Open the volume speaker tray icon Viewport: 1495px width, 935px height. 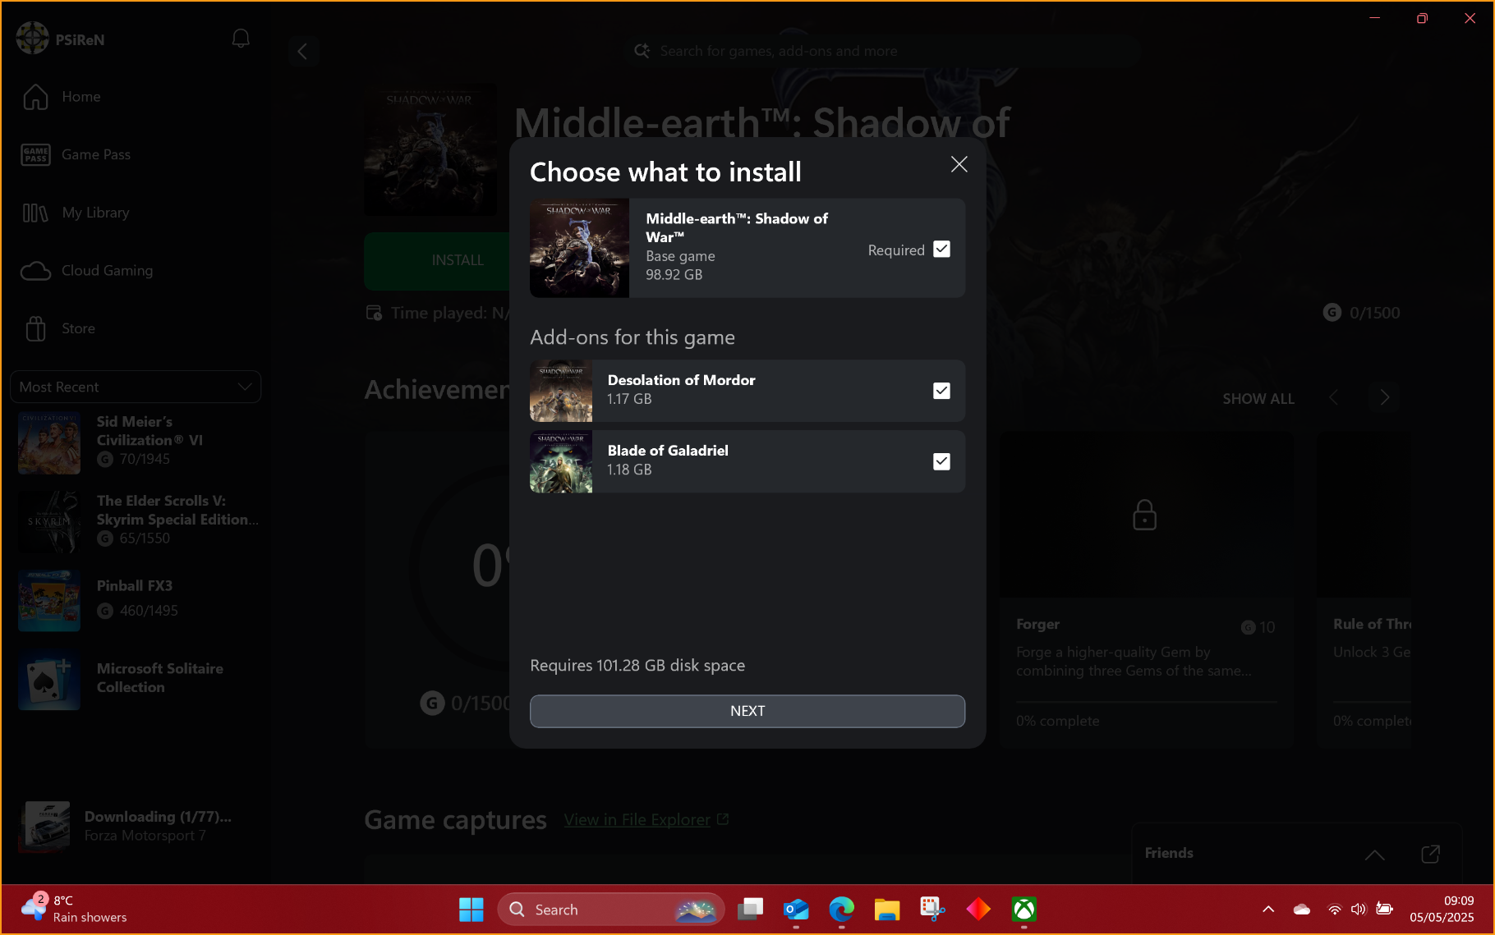[x=1359, y=909]
